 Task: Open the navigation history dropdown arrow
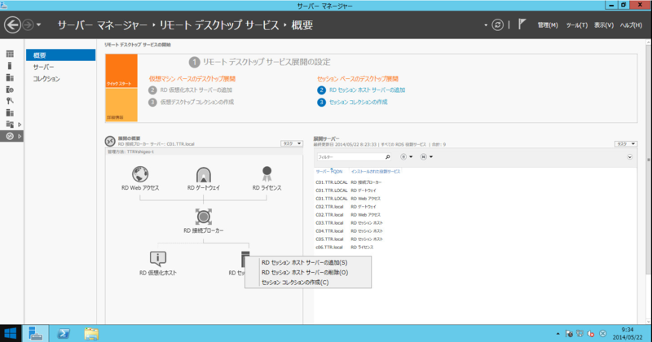click(x=38, y=25)
